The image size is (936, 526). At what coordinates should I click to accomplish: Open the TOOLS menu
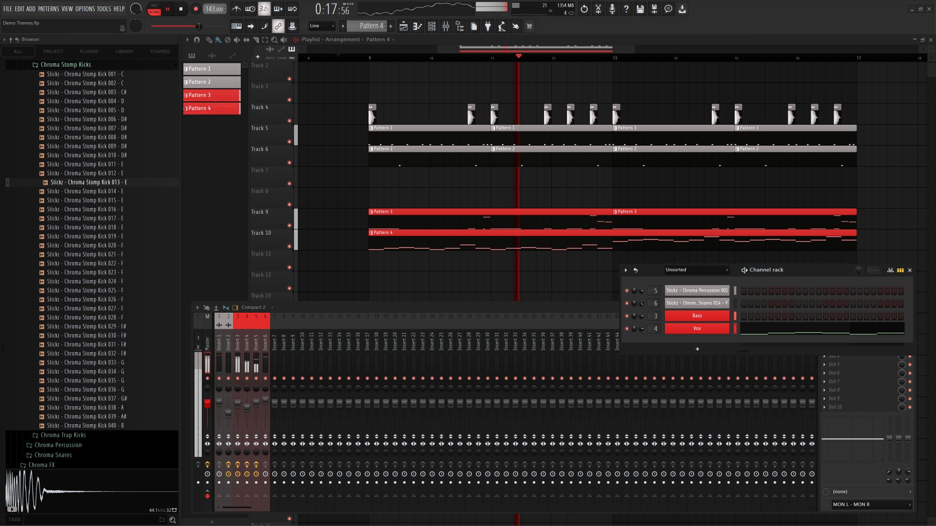[104, 9]
